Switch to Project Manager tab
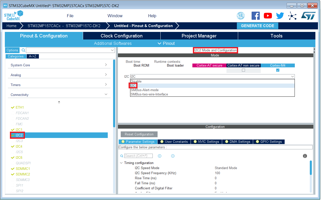Image resolution: width=322 pixels, height=200 pixels. tap(199, 36)
